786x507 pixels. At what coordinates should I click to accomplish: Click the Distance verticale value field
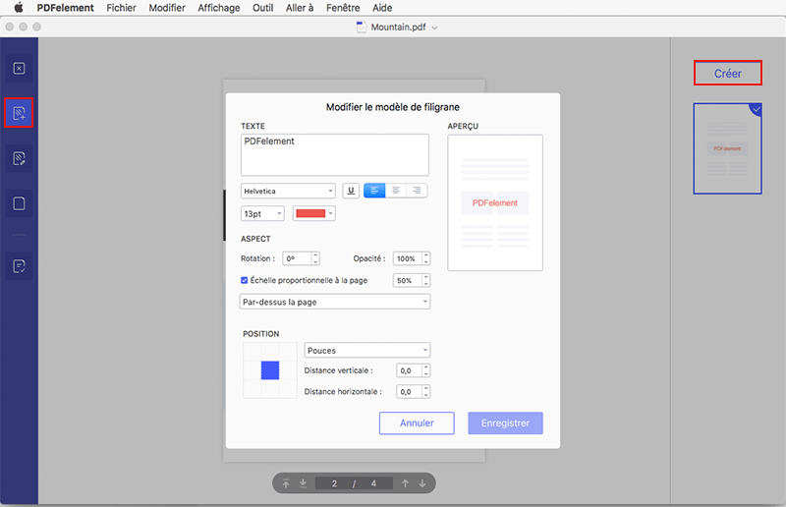[x=409, y=370]
